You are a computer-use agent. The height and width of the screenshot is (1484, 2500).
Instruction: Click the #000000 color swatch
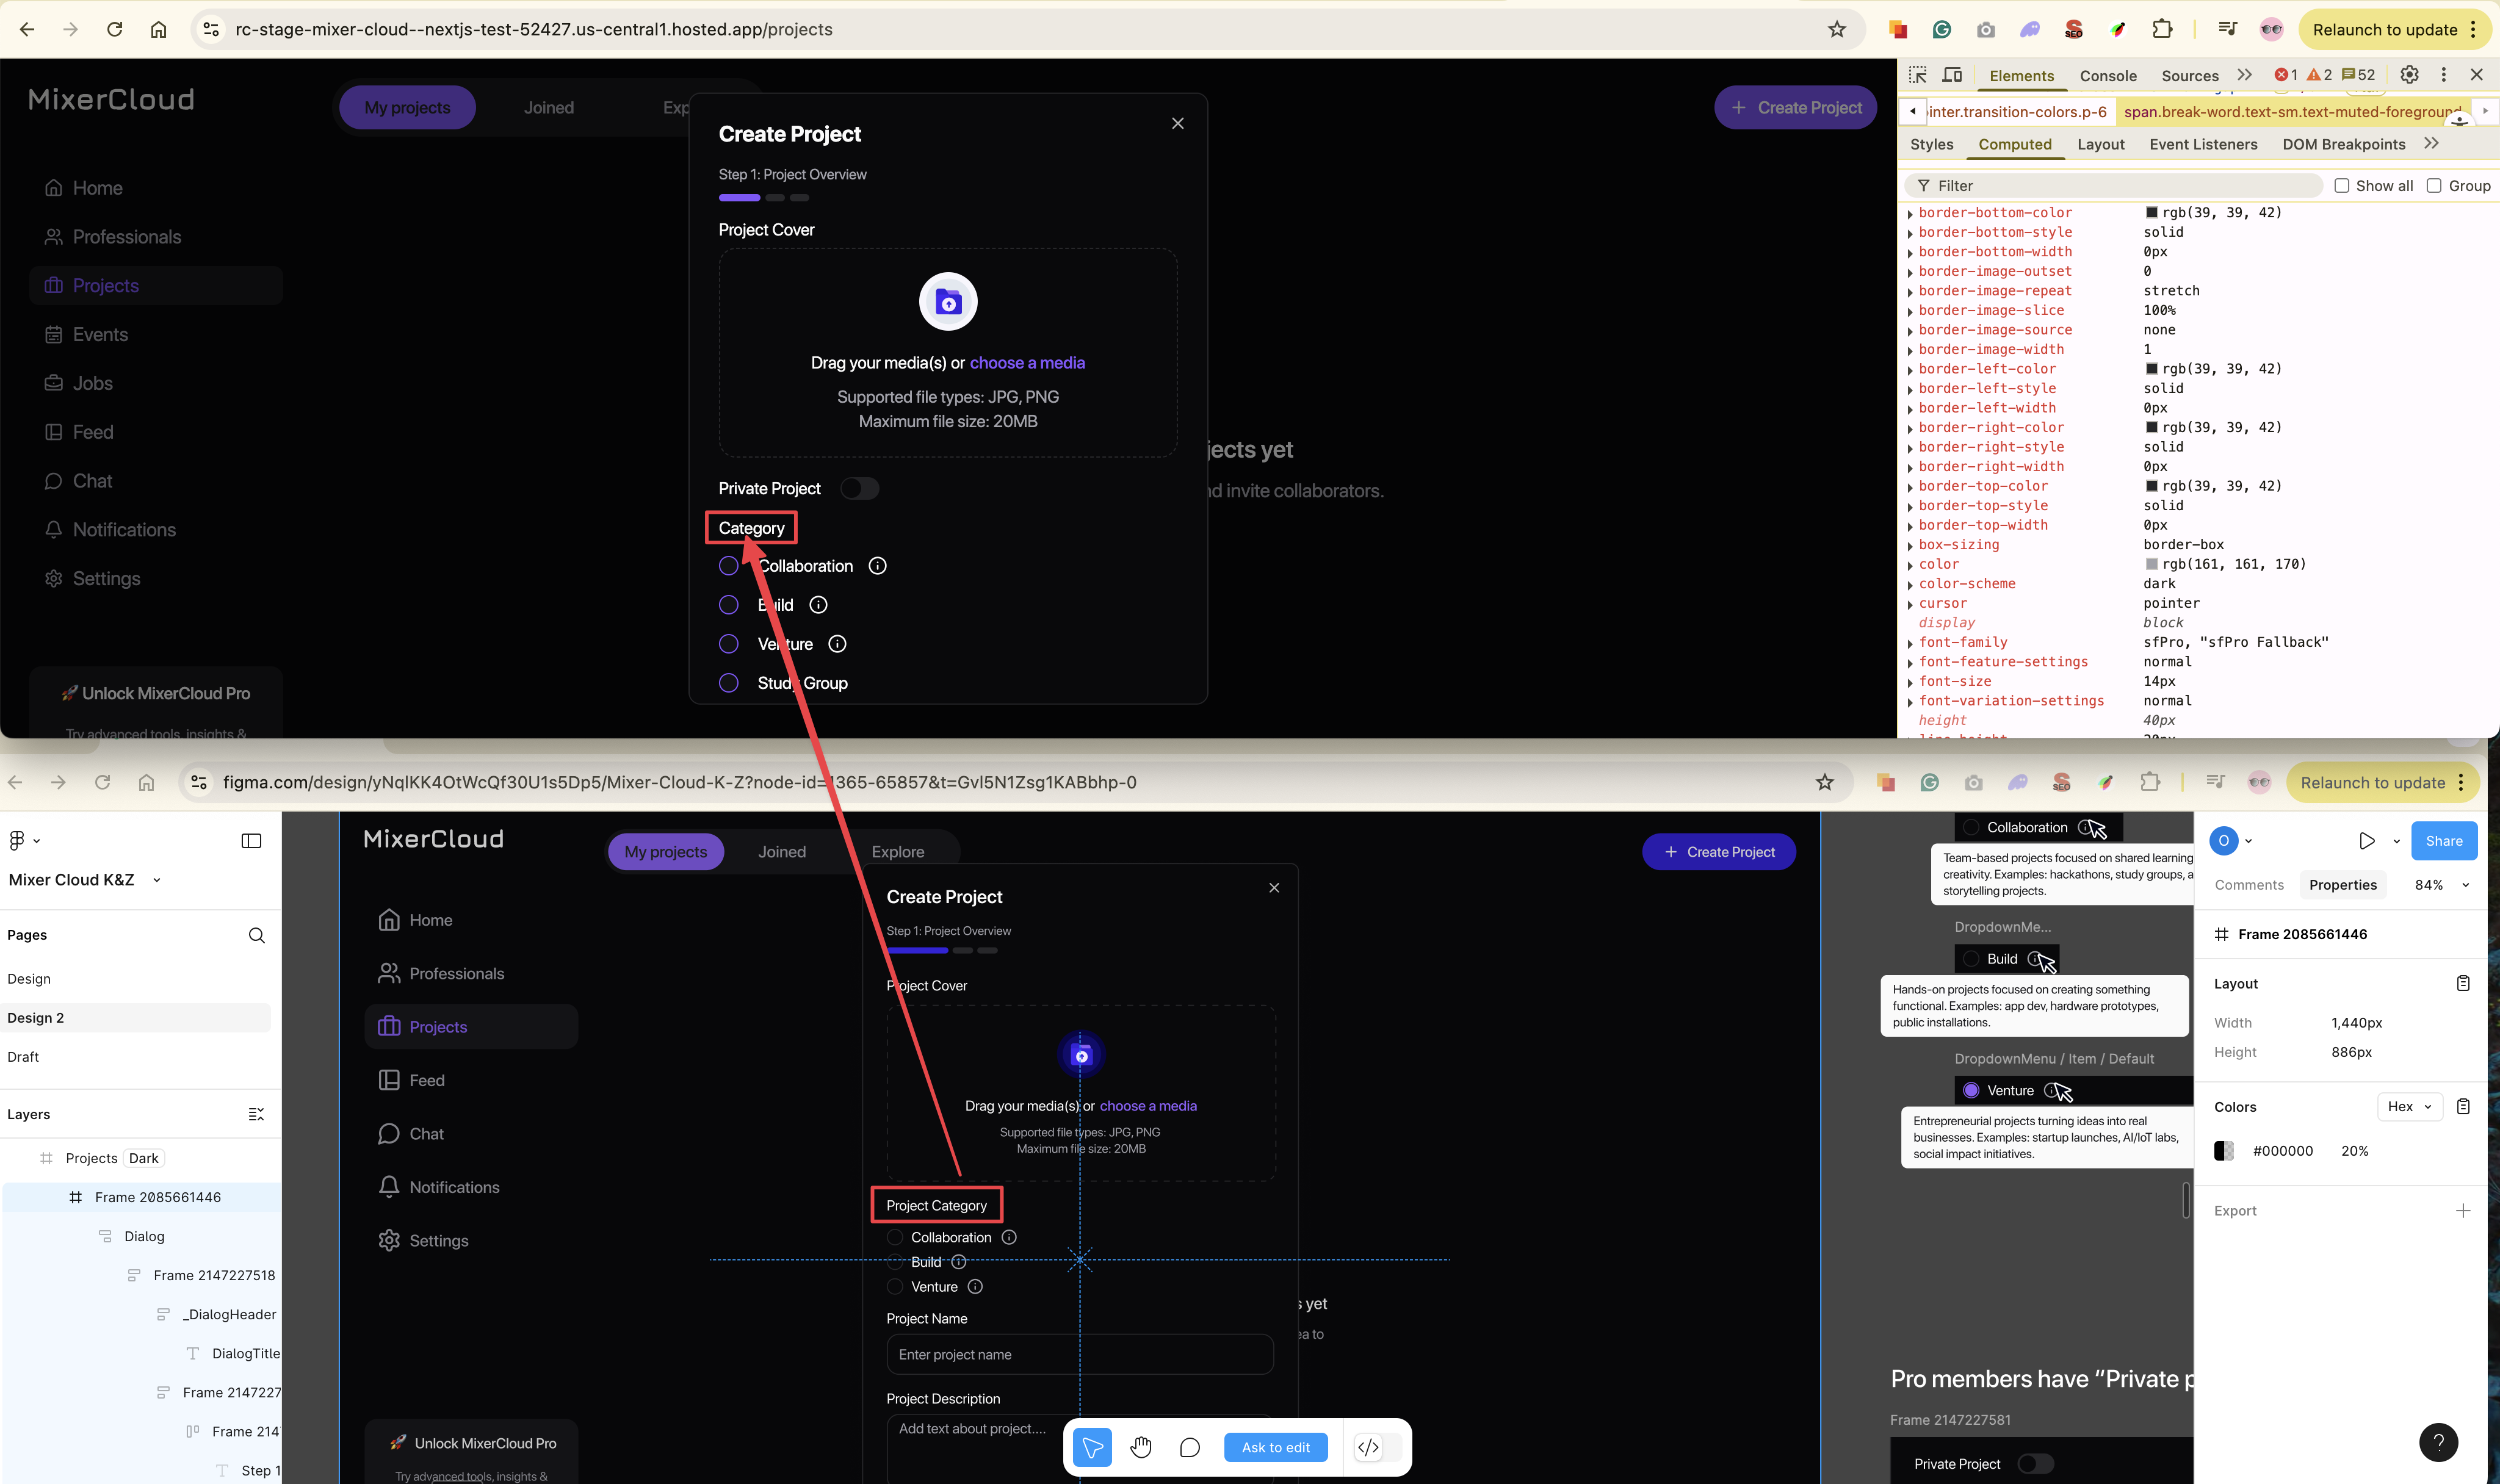pyautogui.click(x=2224, y=1151)
